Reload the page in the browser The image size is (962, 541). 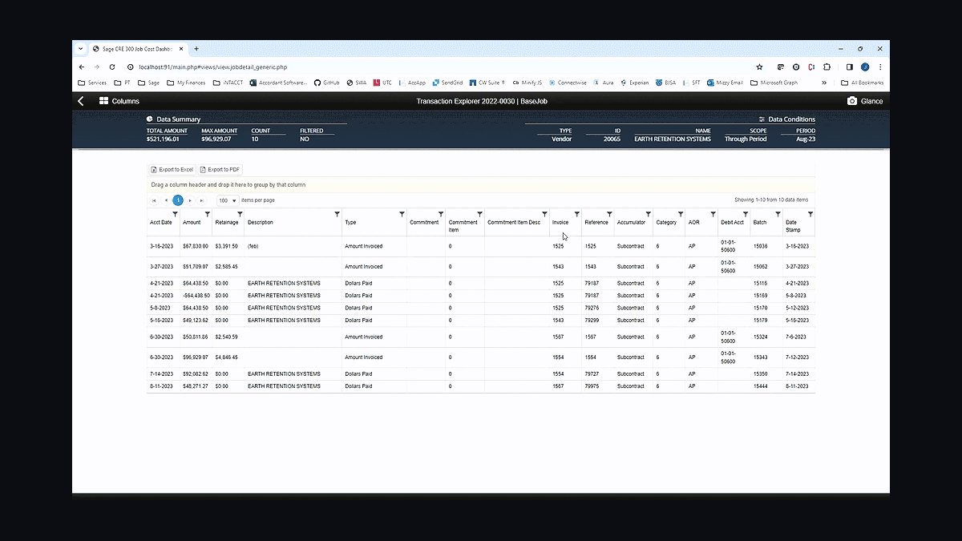[x=111, y=67]
